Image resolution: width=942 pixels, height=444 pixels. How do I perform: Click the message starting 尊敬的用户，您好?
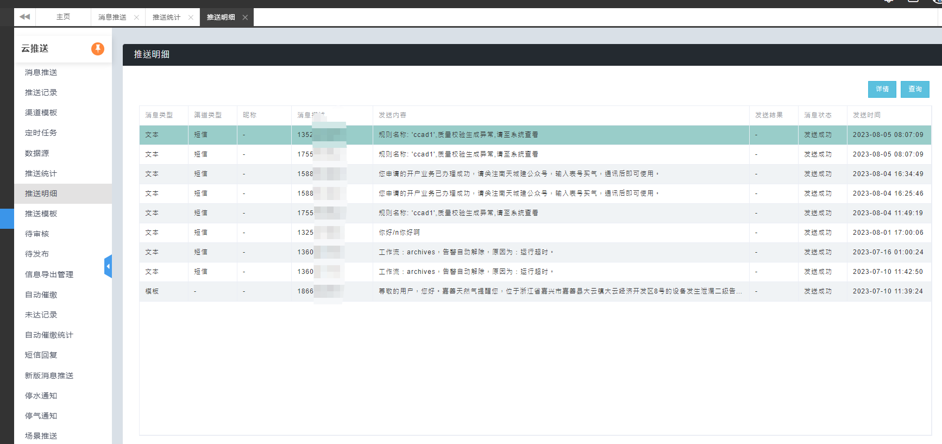(x=560, y=291)
